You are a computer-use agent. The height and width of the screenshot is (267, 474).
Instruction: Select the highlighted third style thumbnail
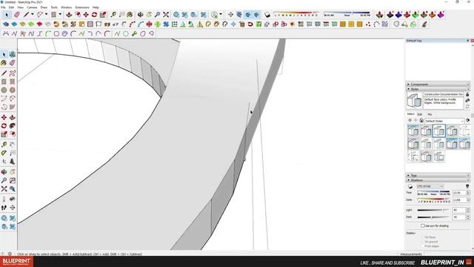[x=438, y=131]
